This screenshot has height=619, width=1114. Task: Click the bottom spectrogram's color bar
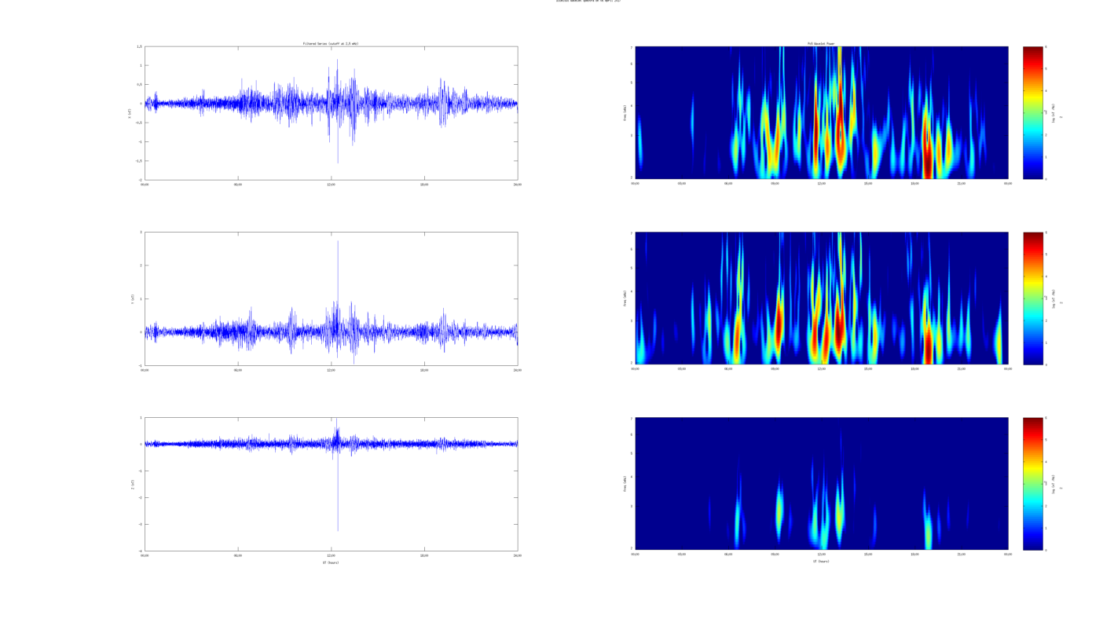(x=1033, y=484)
